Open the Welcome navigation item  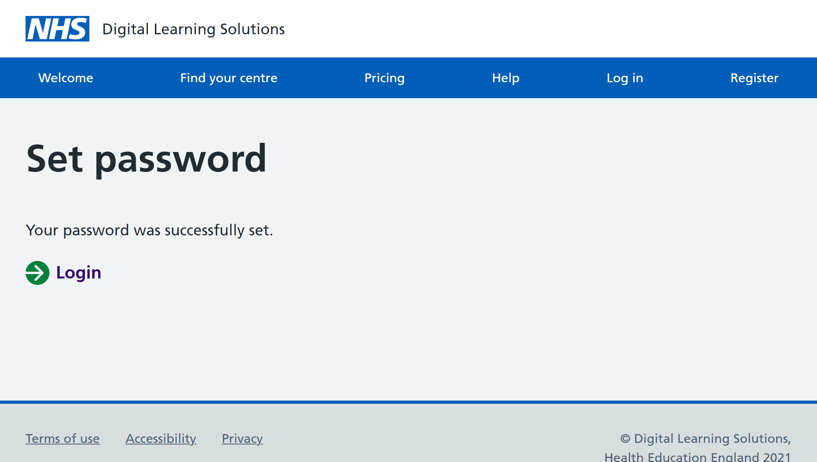[x=66, y=78]
